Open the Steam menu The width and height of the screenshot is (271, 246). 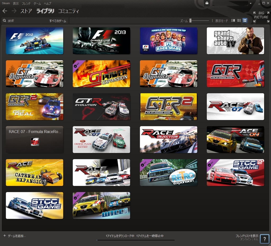(x=6, y=3)
